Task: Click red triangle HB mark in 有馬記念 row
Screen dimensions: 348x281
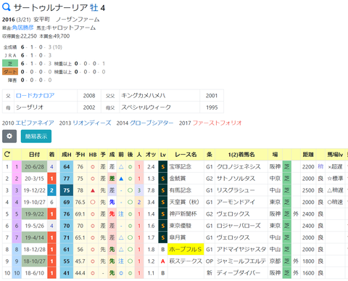Action: pyautogui.click(x=93, y=190)
